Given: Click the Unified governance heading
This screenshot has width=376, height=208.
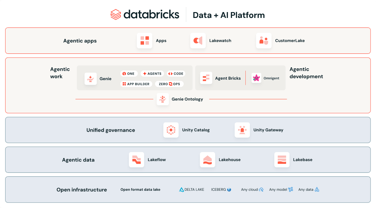Looking at the screenshot, I should tap(111, 130).
